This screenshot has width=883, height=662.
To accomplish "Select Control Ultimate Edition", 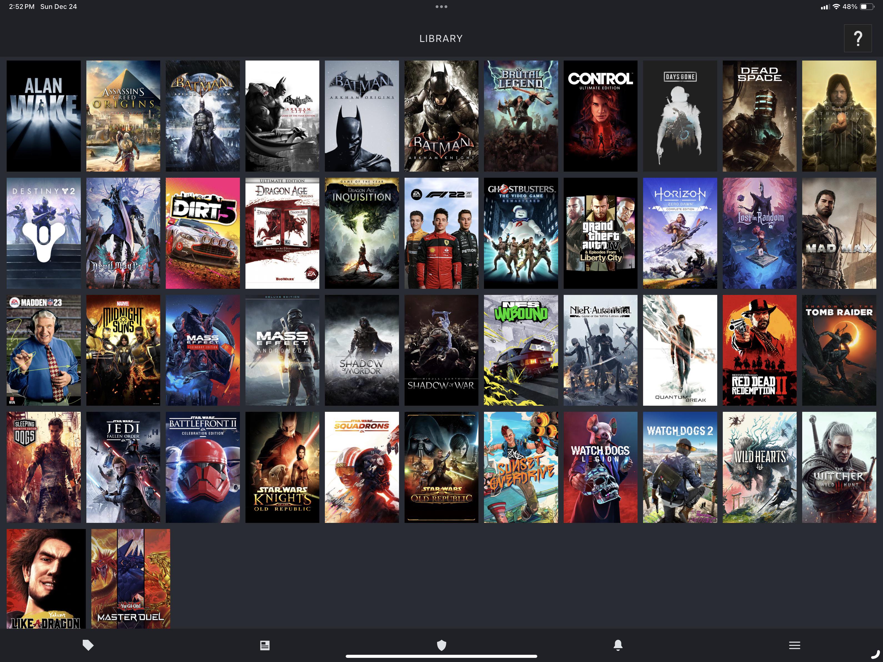I will coord(600,116).
